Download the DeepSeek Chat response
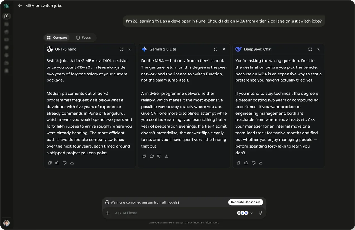This screenshot has height=230, width=355. coord(261,163)
